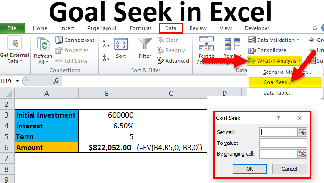The image size is (324, 183).
Task: Click the Properties command
Action: click(x=72, y=50)
